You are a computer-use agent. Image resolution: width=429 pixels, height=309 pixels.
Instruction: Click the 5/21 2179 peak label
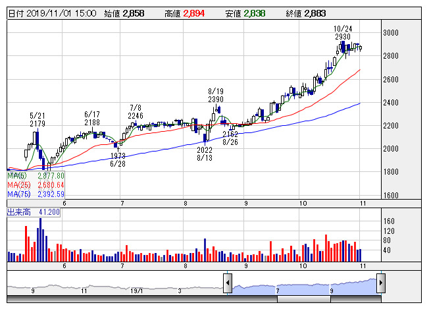click(x=38, y=119)
